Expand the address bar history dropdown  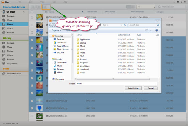pyautogui.click(x=122, y=25)
